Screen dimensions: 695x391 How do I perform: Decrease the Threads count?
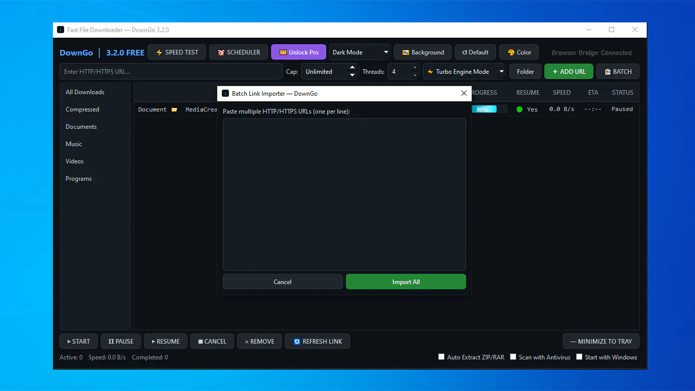click(415, 75)
